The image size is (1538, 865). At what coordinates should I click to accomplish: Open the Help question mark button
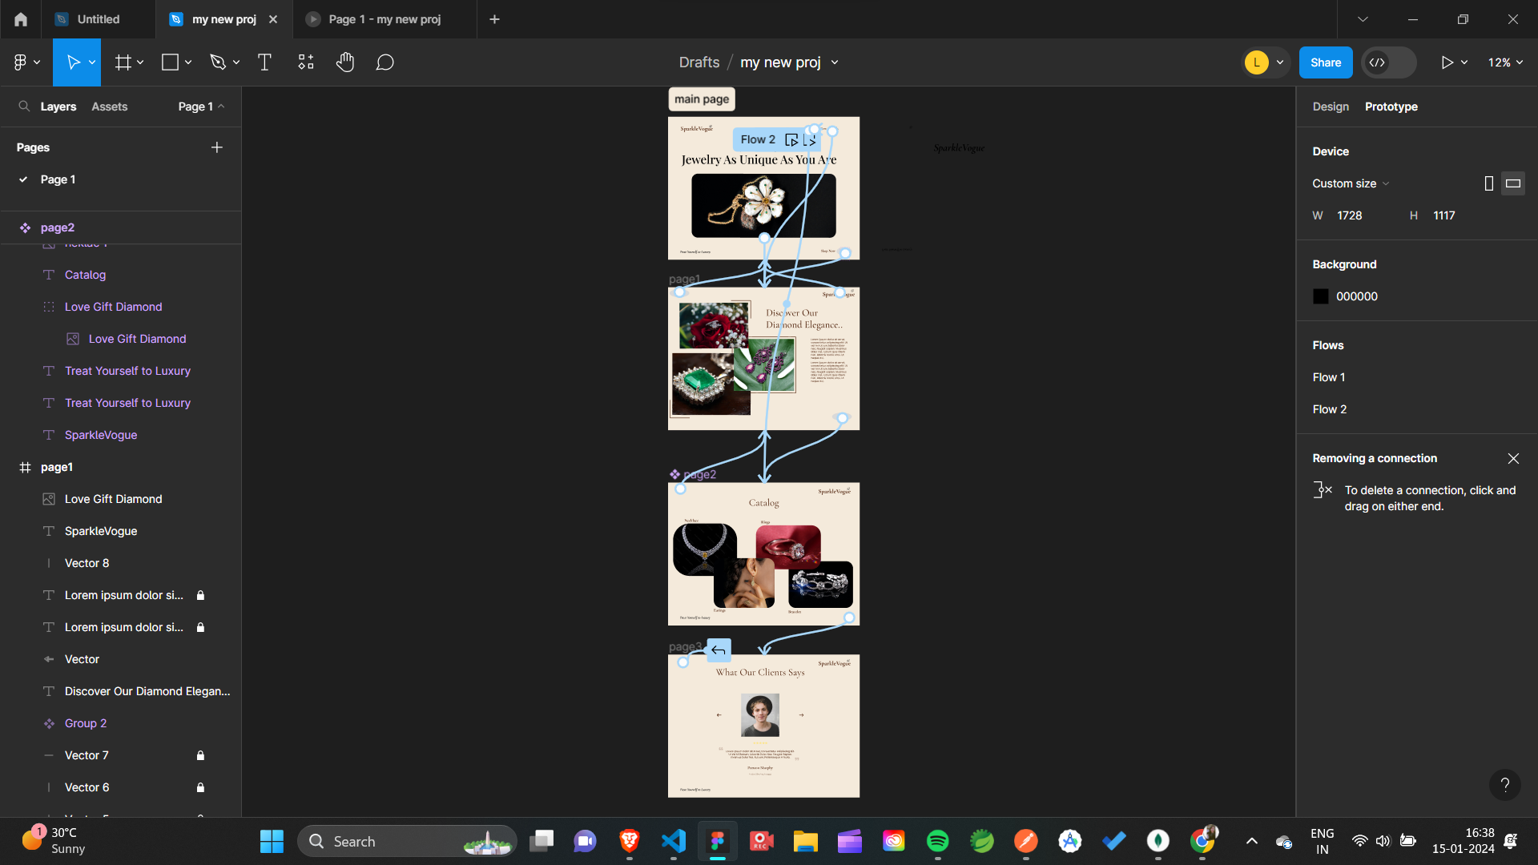coord(1505,785)
